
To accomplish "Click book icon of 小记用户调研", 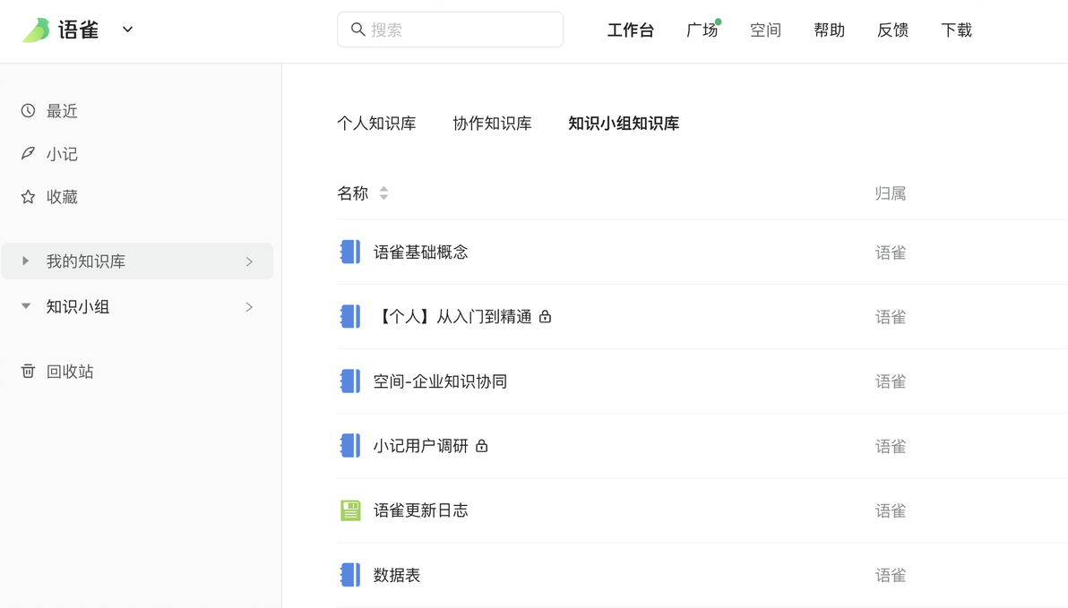I will [350, 446].
